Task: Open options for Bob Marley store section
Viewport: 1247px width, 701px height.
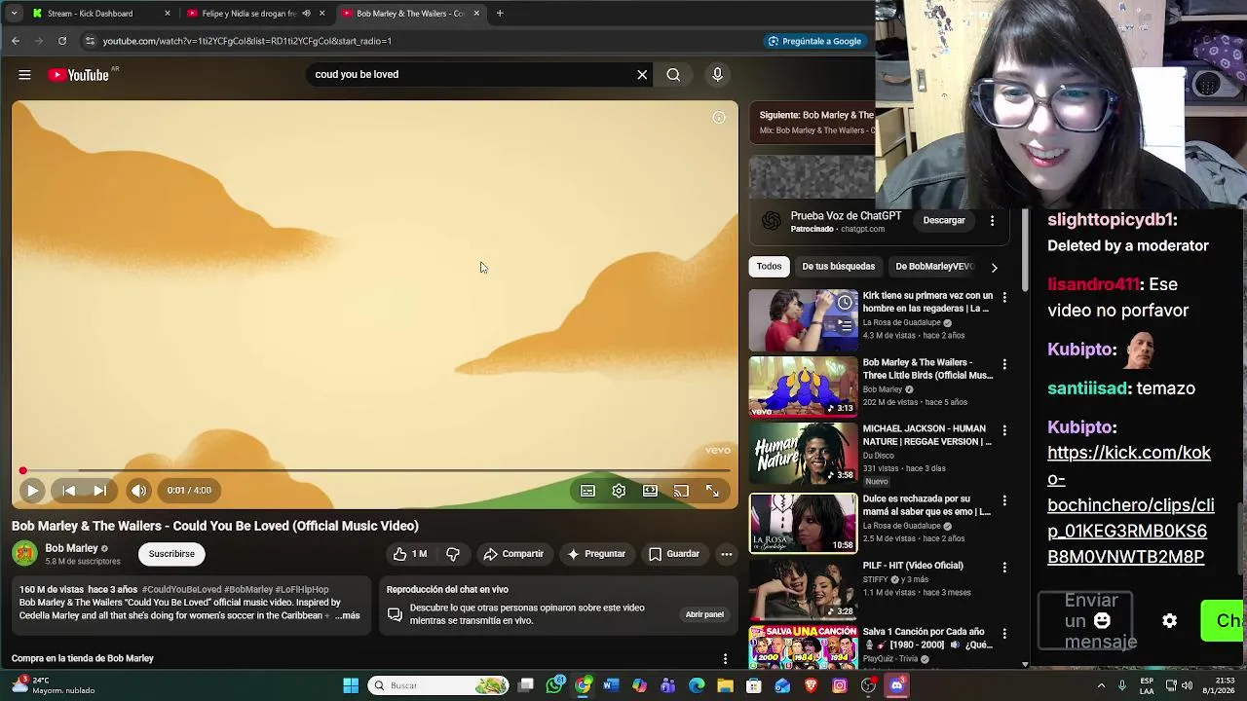Action: (x=725, y=659)
